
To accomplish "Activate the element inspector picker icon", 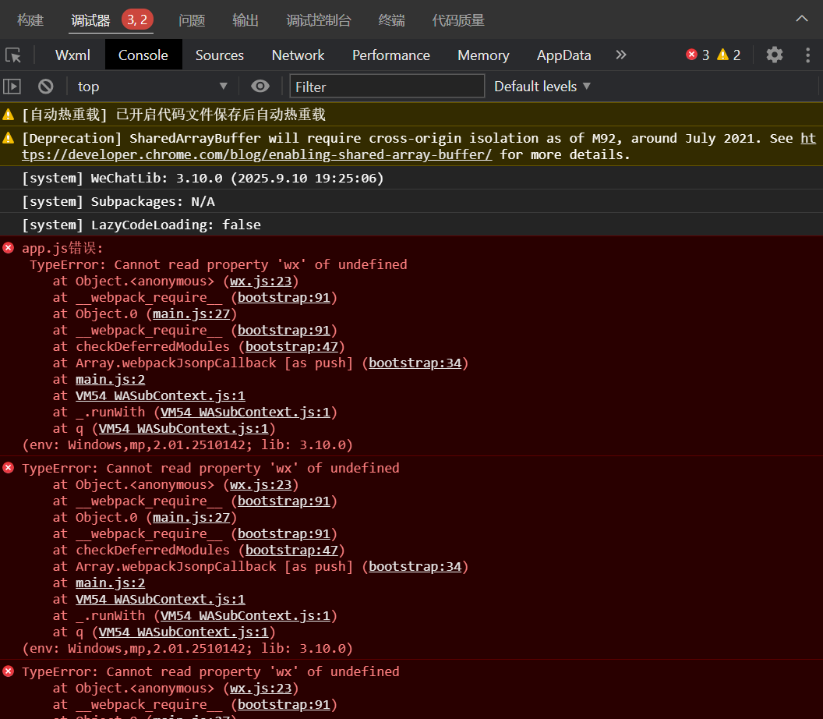I will pyautogui.click(x=13, y=55).
